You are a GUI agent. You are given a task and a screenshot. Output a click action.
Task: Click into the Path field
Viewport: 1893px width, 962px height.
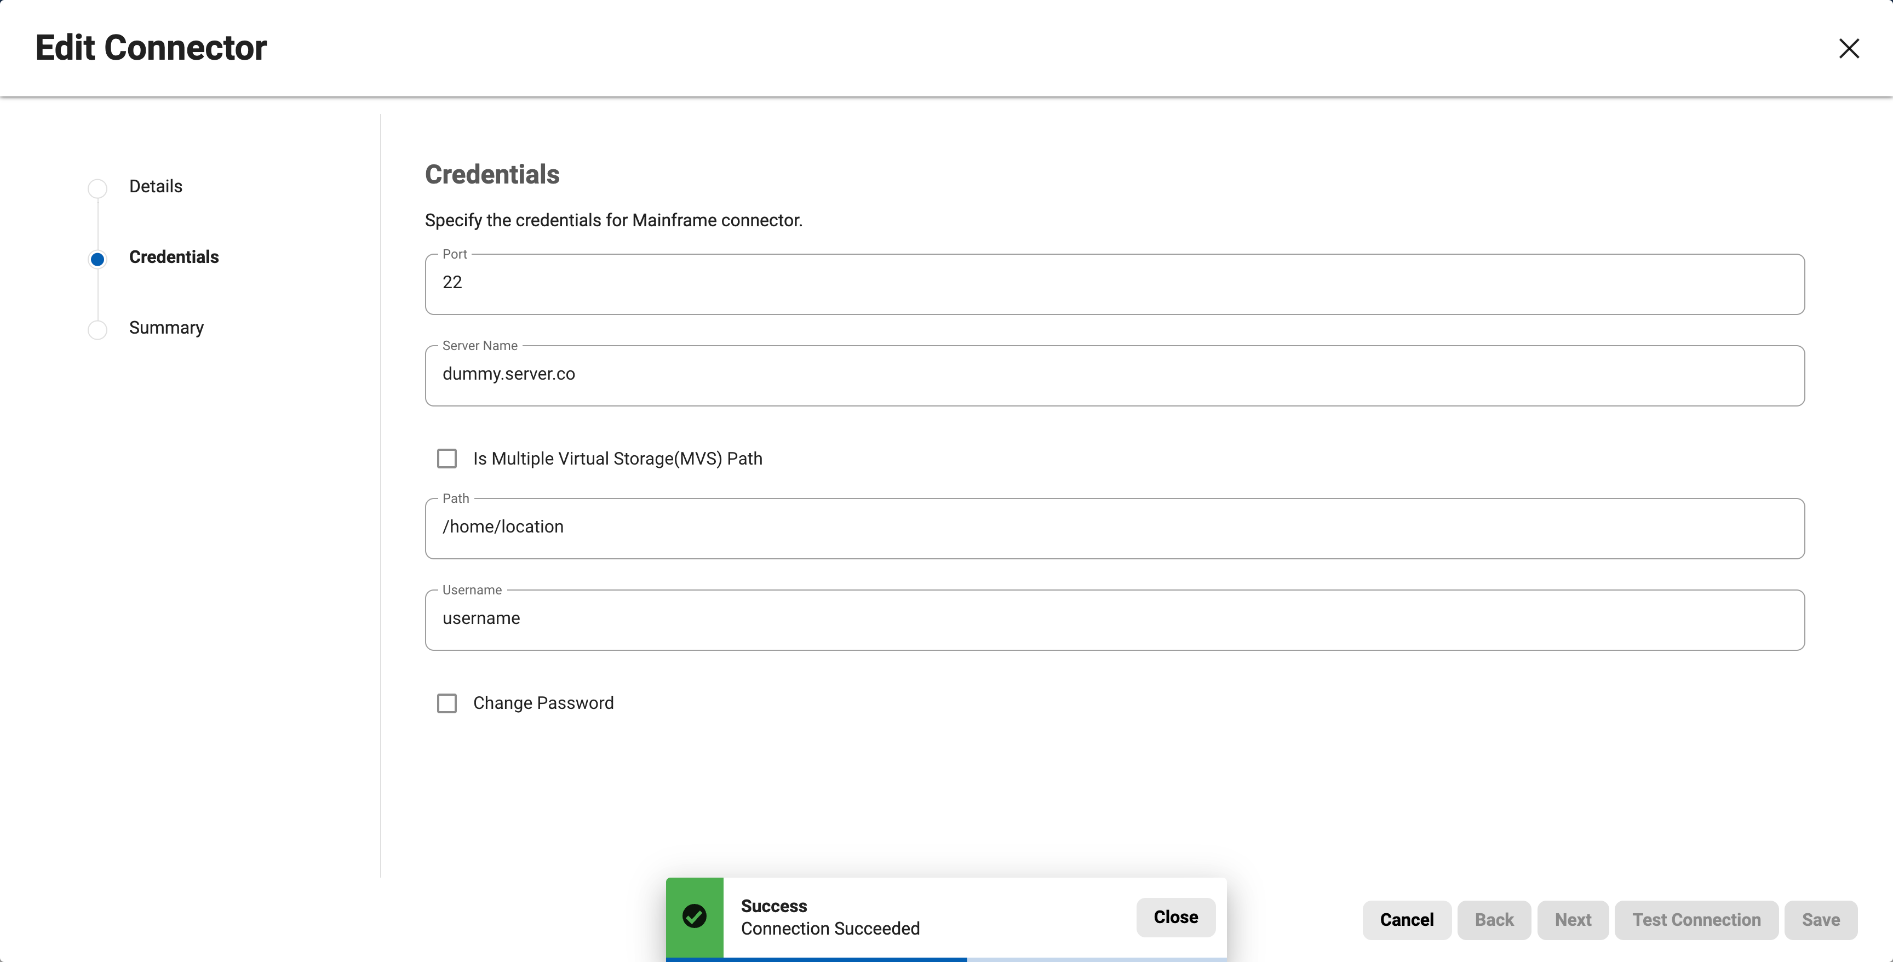[1115, 529]
